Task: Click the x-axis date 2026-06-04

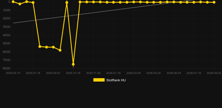Action: point(174,73)
